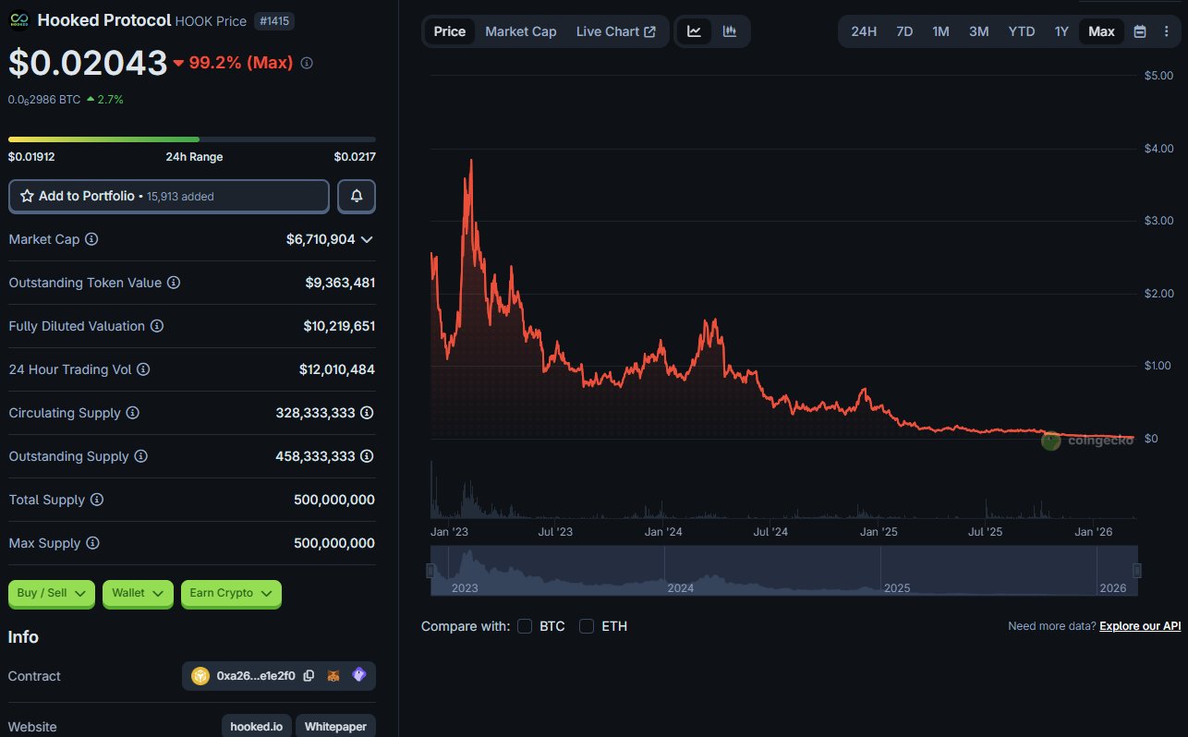Open the Whitepaper link
1188x737 pixels.
pos(335,727)
